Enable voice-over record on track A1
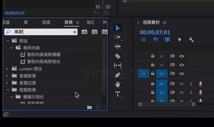Image resolution: width=214 pixels, height=127 pixels. pyautogui.click(x=200, y=84)
